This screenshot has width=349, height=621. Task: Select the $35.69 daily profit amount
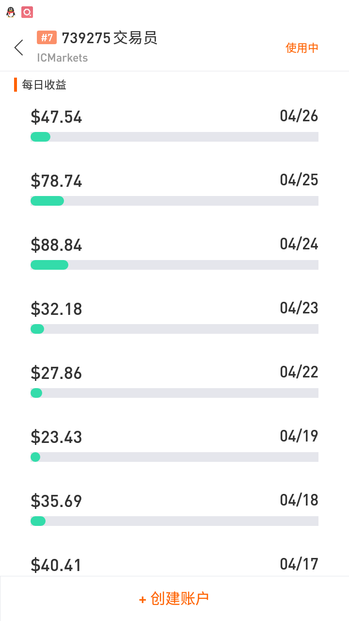[56, 501]
